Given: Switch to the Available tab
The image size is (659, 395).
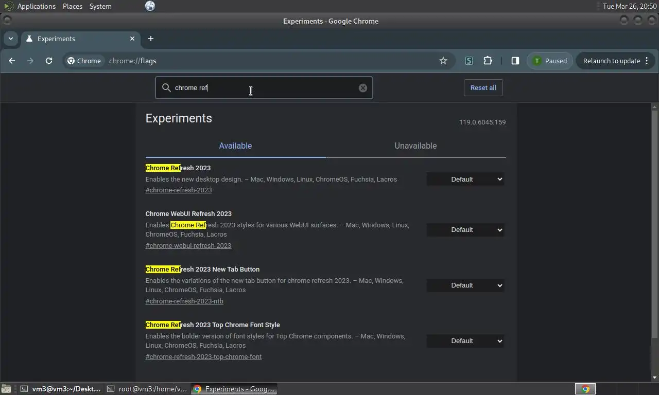Looking at the screenshot, I should coord(235,146).
